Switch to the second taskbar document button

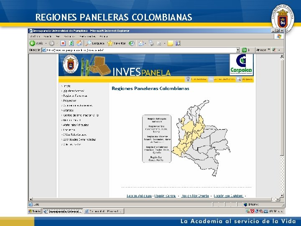[x=104, y=211]
